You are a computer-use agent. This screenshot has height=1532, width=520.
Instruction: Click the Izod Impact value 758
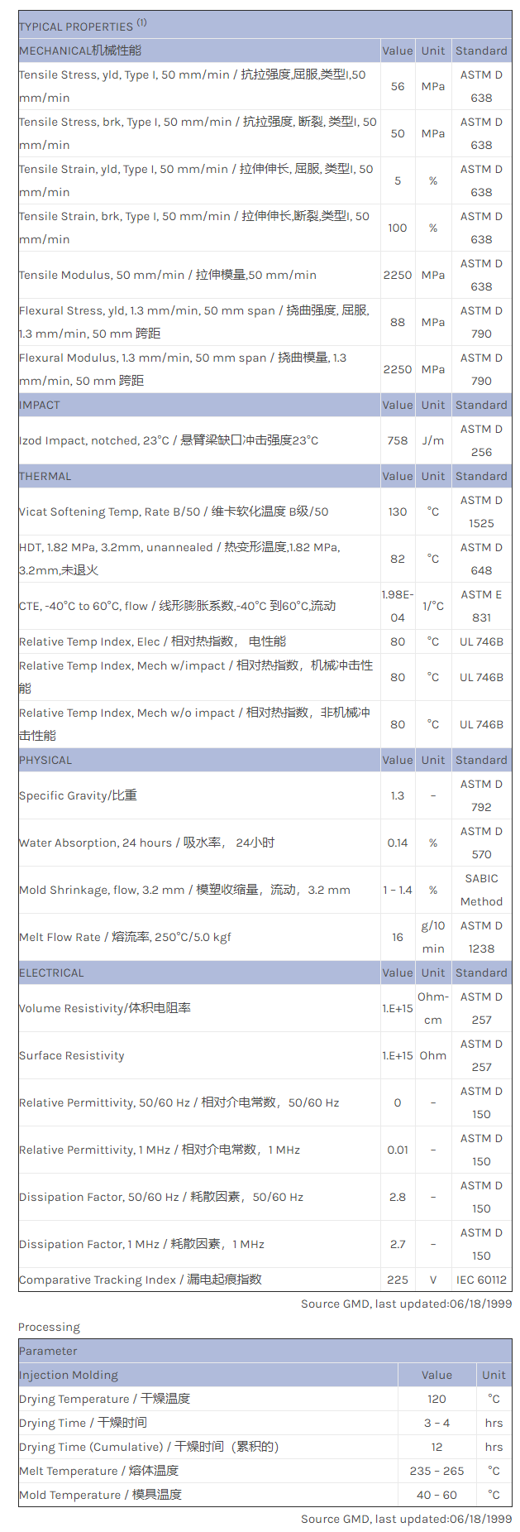click(x=398, y=440)
